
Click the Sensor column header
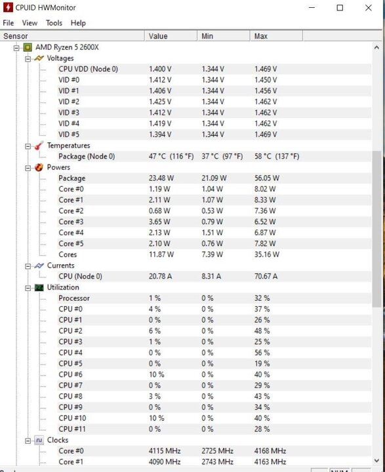point(72,36)
